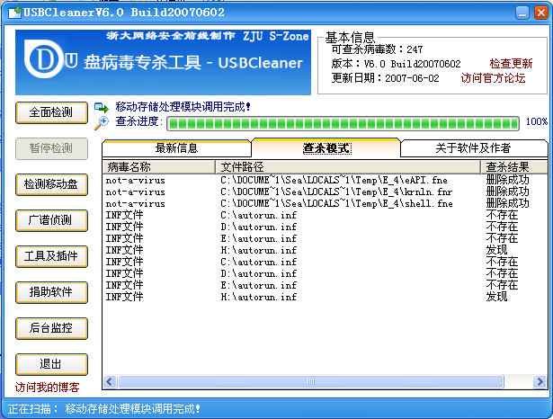Select the eAPI.fne file path row
Screen dimensions: 553x419
click(x=334, y=180)
